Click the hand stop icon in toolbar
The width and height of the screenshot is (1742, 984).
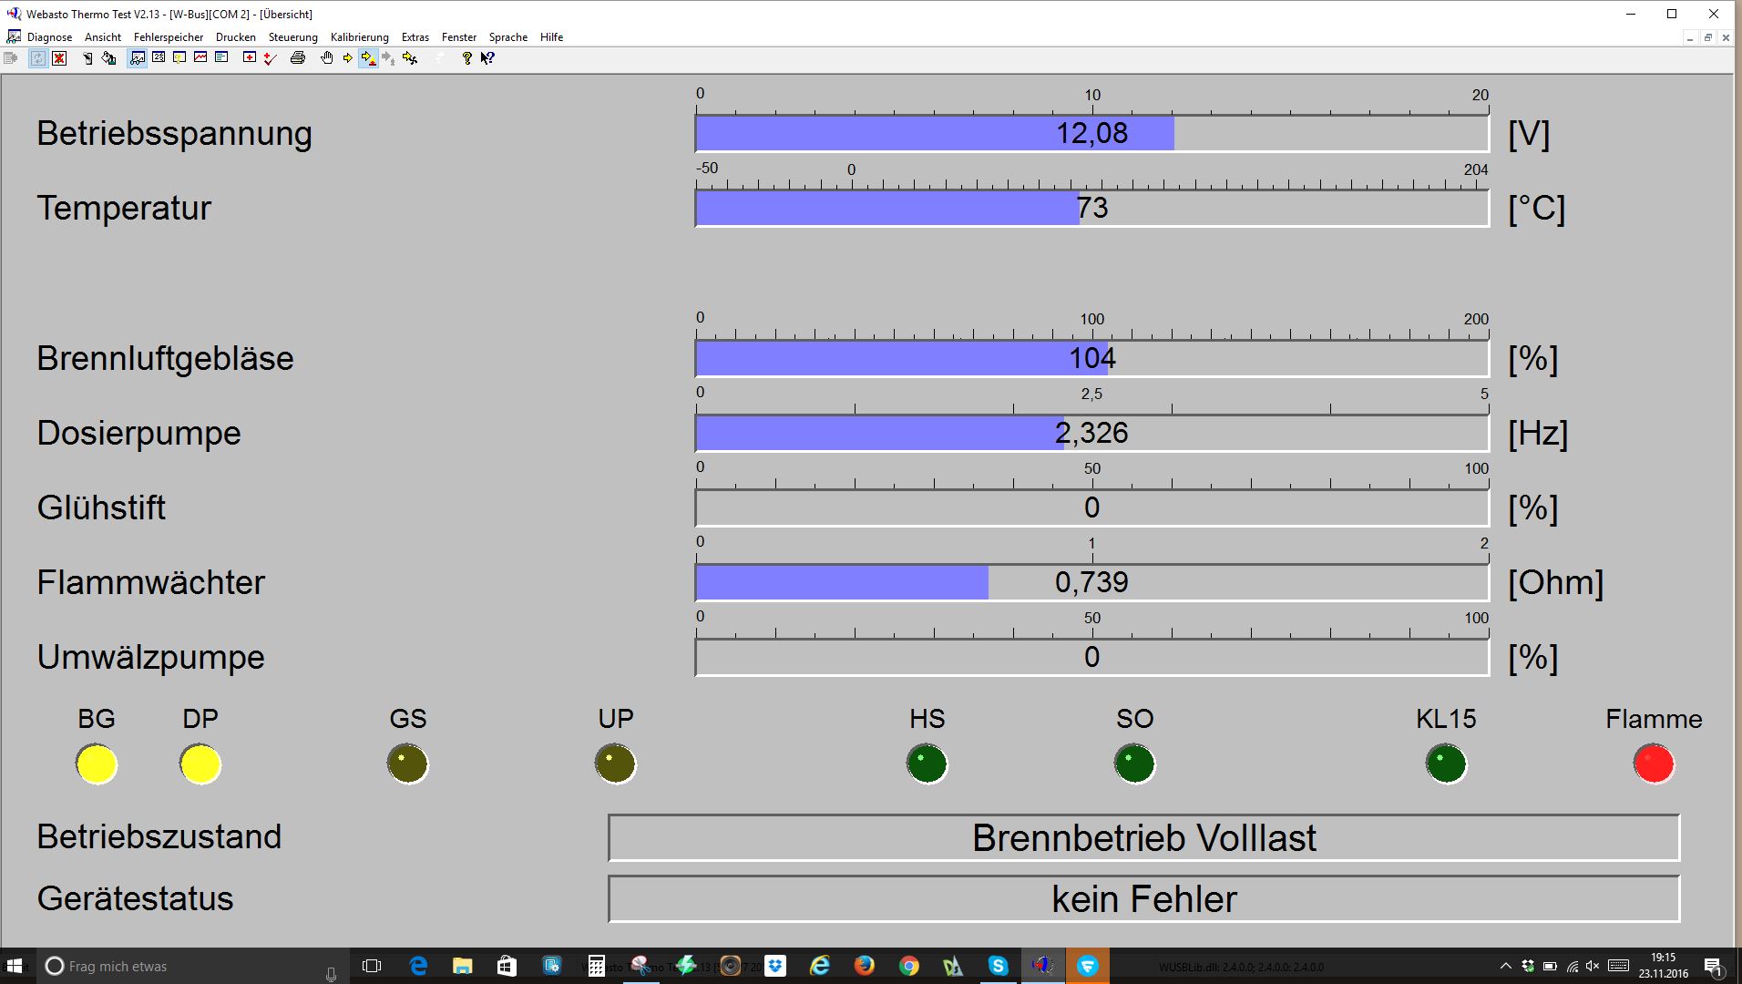[327, 58]
